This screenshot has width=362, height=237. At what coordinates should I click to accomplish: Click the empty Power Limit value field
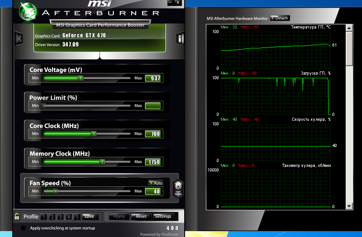click(x=152, y=106)
